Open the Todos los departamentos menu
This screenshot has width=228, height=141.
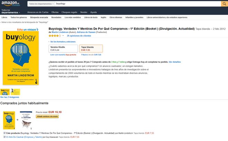pos(11,11)
